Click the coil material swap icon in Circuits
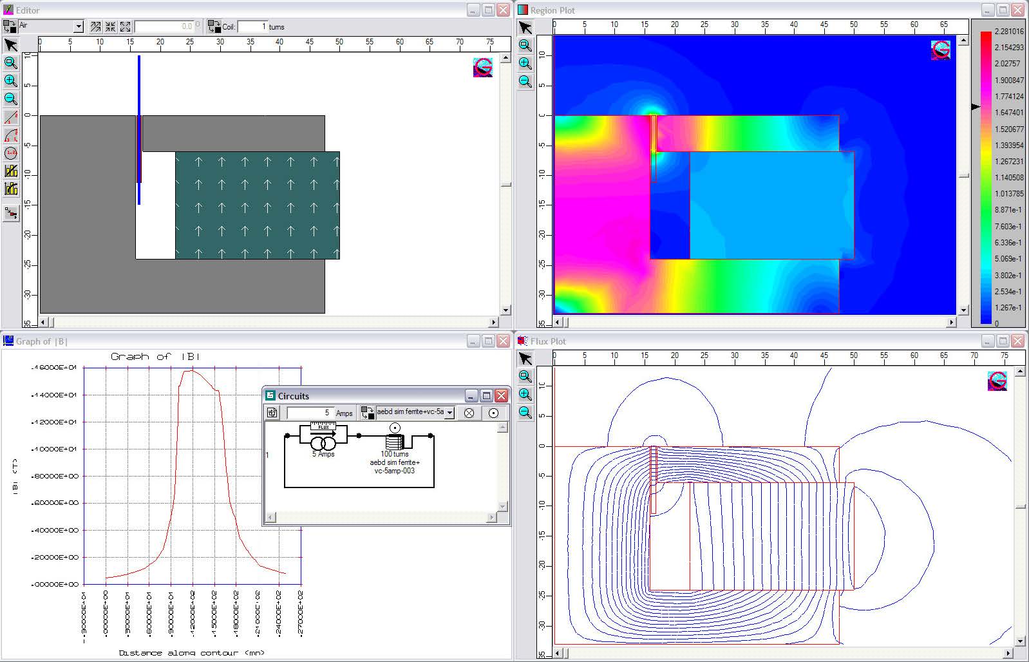This screenshot has height=662, width=1029. (x=367, y=413)
